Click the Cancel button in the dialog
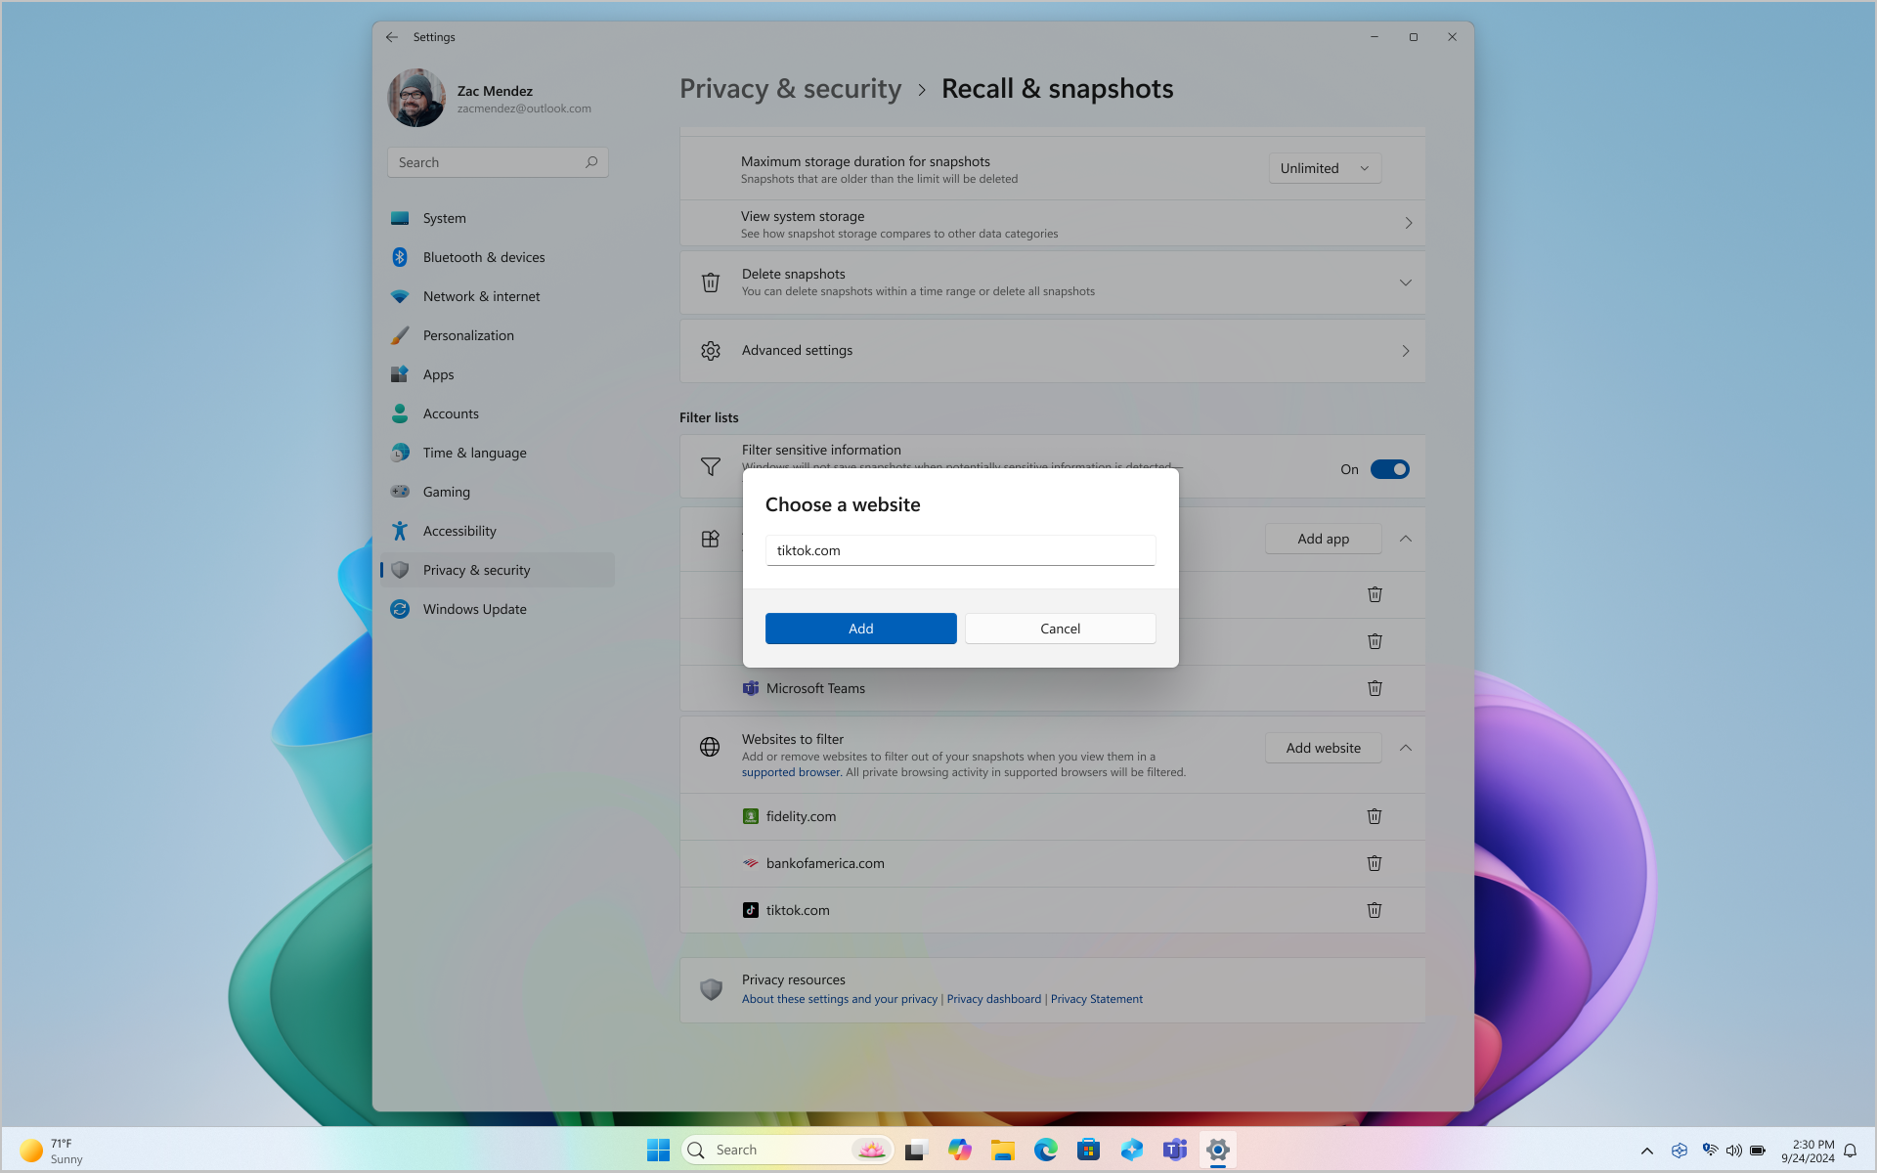This screenshot has height=1173, width=1877. coord(1060,627)
